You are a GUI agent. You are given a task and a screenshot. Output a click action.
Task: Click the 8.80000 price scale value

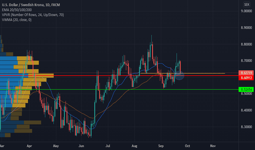246,44
